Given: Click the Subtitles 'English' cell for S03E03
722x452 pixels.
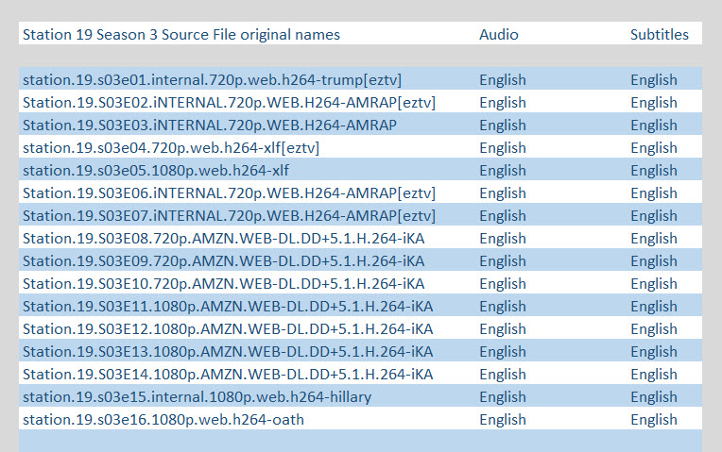Looking at the screenshot, I should click(654, 126).
